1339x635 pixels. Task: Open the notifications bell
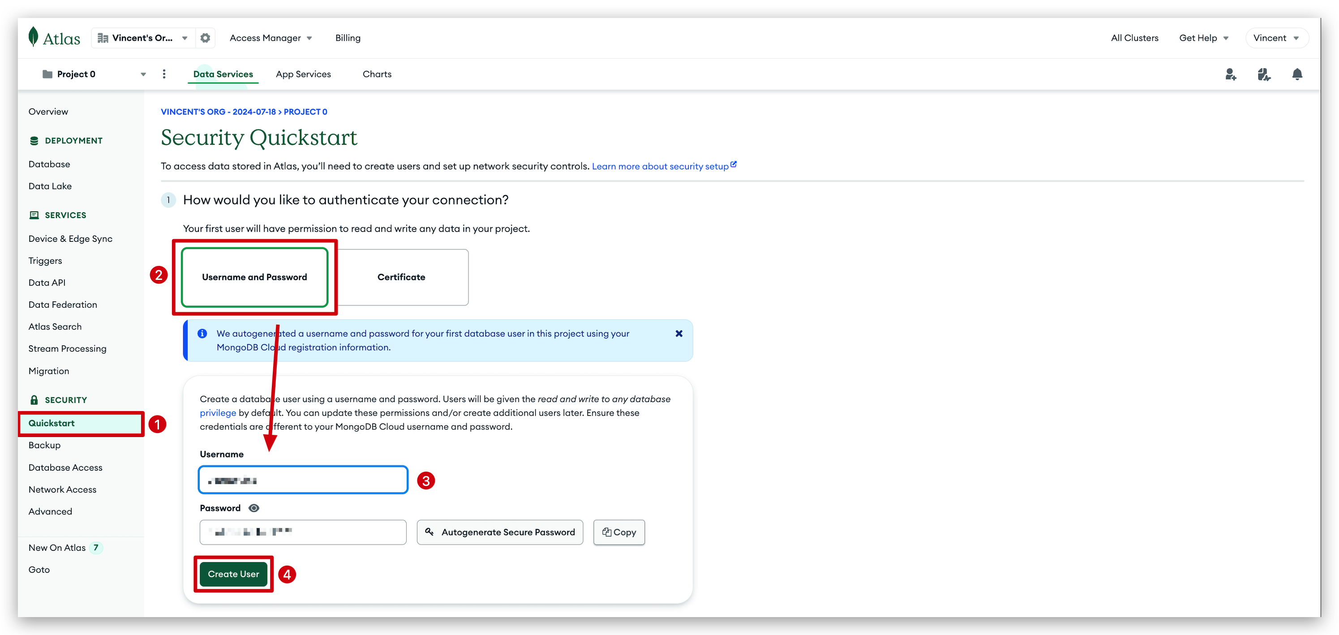click(x=1297, y=74)
